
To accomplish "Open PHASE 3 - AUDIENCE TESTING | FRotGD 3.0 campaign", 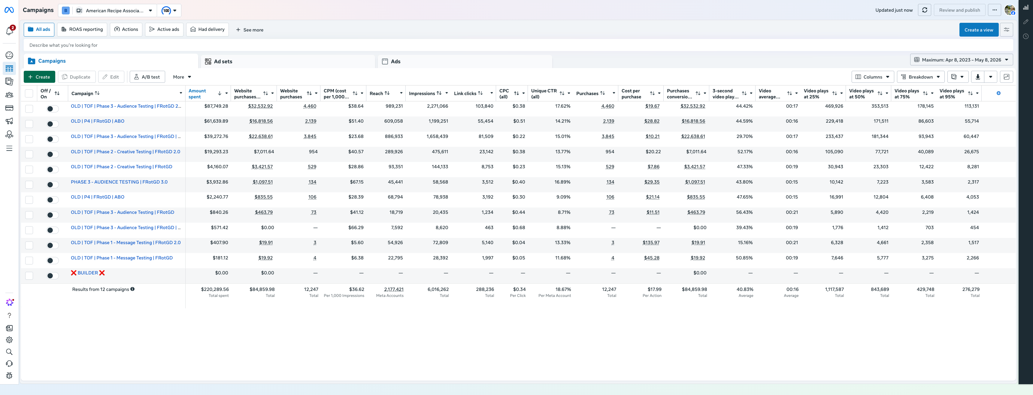I will pyautogui.click(x=119, y=182).
